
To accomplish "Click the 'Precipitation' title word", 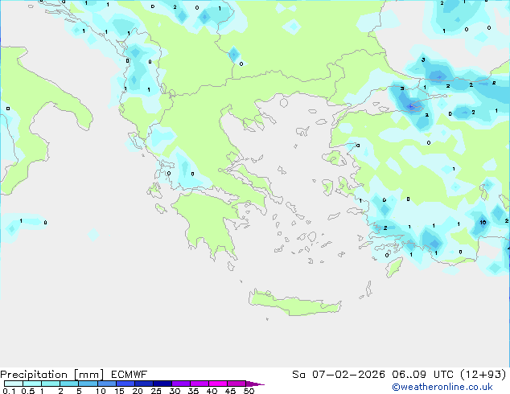I will [34, 375].
